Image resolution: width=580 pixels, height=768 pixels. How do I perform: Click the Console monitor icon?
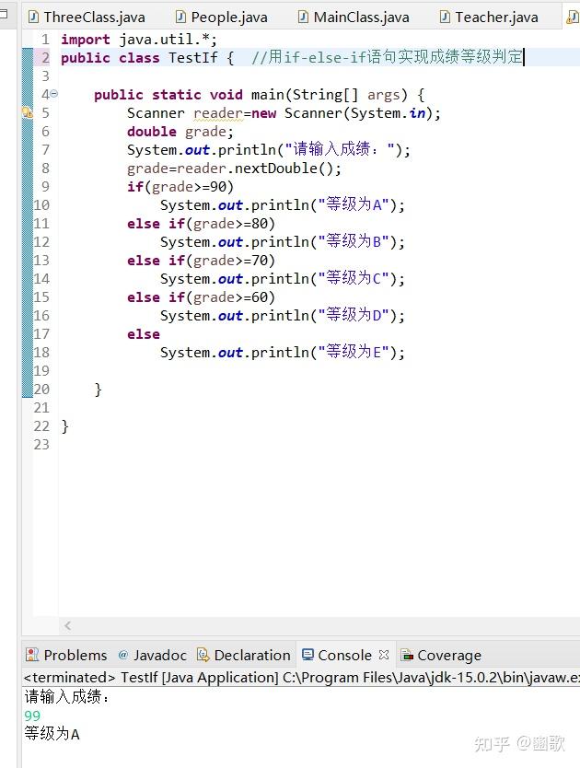[307, 655]
